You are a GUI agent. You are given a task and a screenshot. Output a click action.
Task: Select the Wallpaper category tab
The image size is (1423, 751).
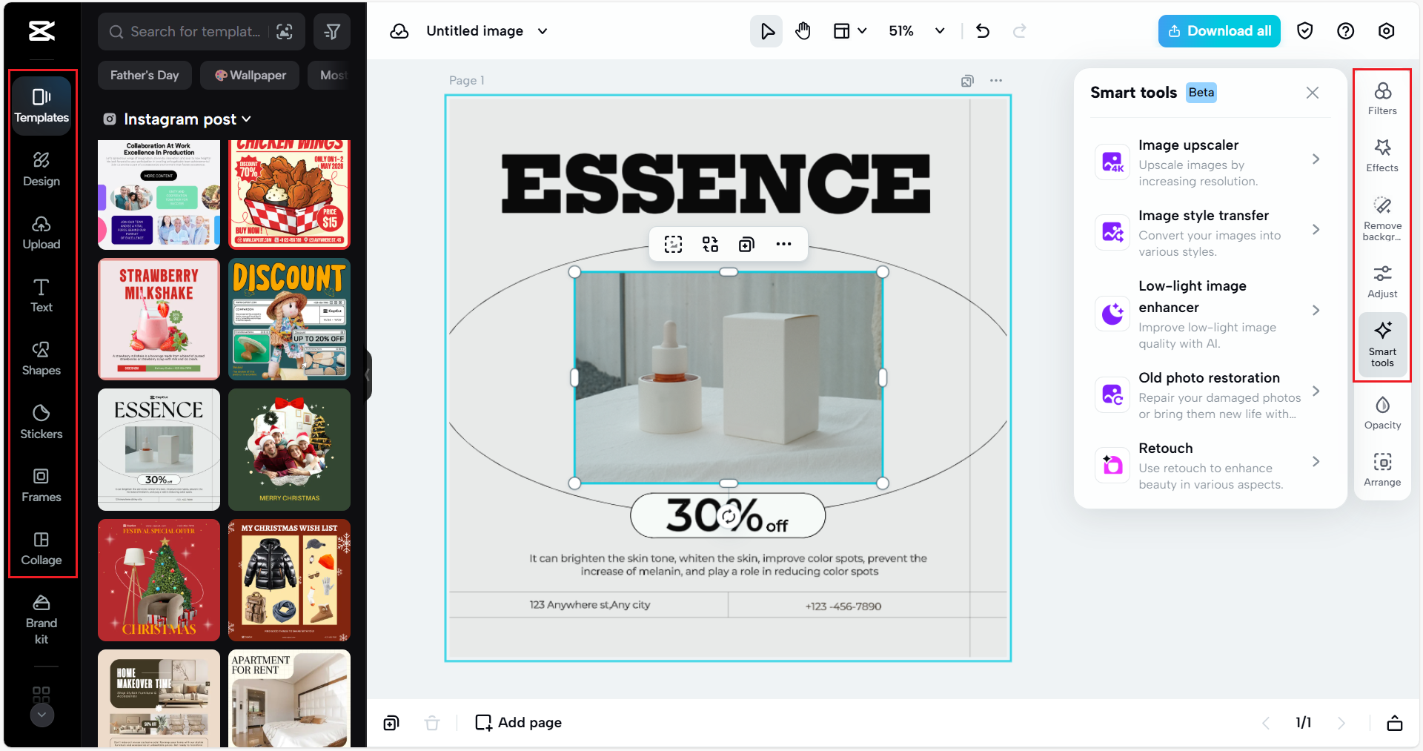tap(250, 76)
